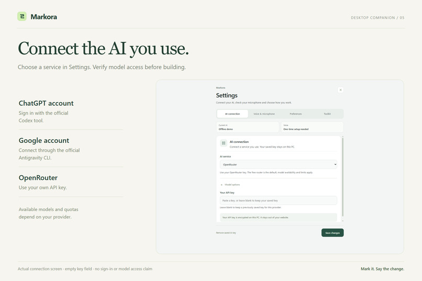
Task: Click the API key encrypted notice
Action: tap(279, 217)
